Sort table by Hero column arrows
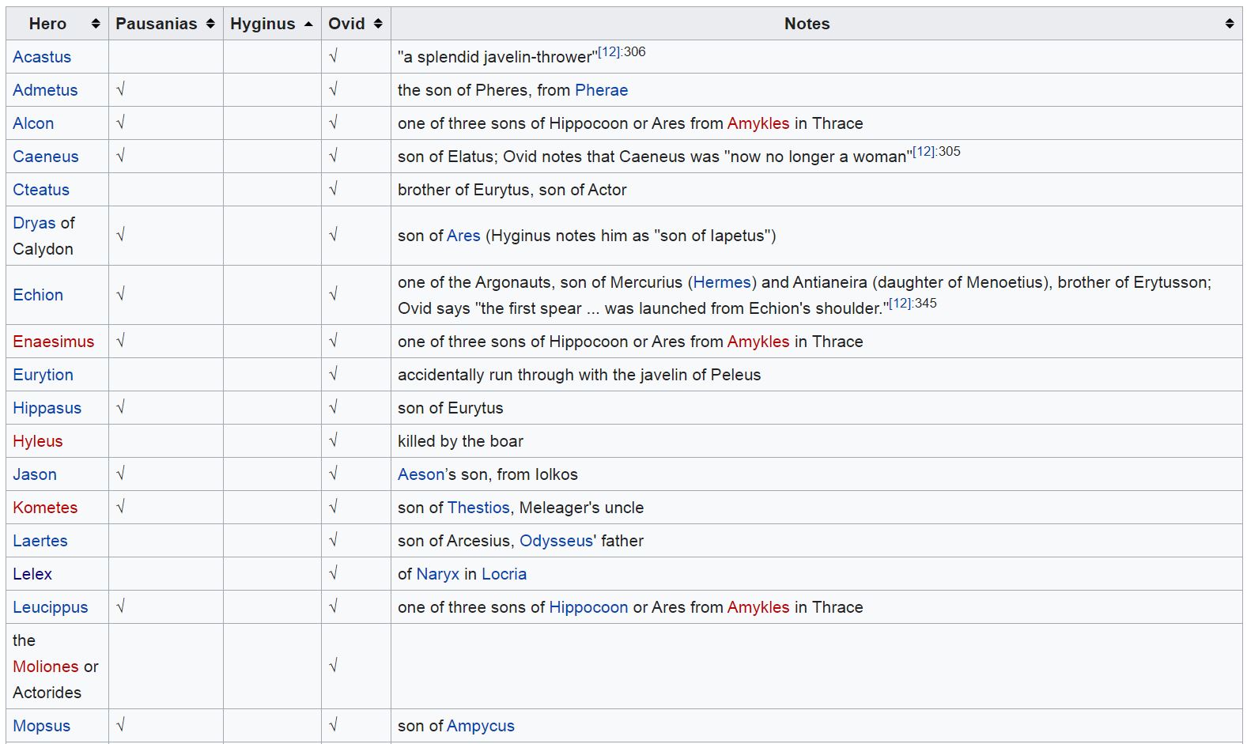The height and width of the screenshot is (744, 1247). coord(96,24)
